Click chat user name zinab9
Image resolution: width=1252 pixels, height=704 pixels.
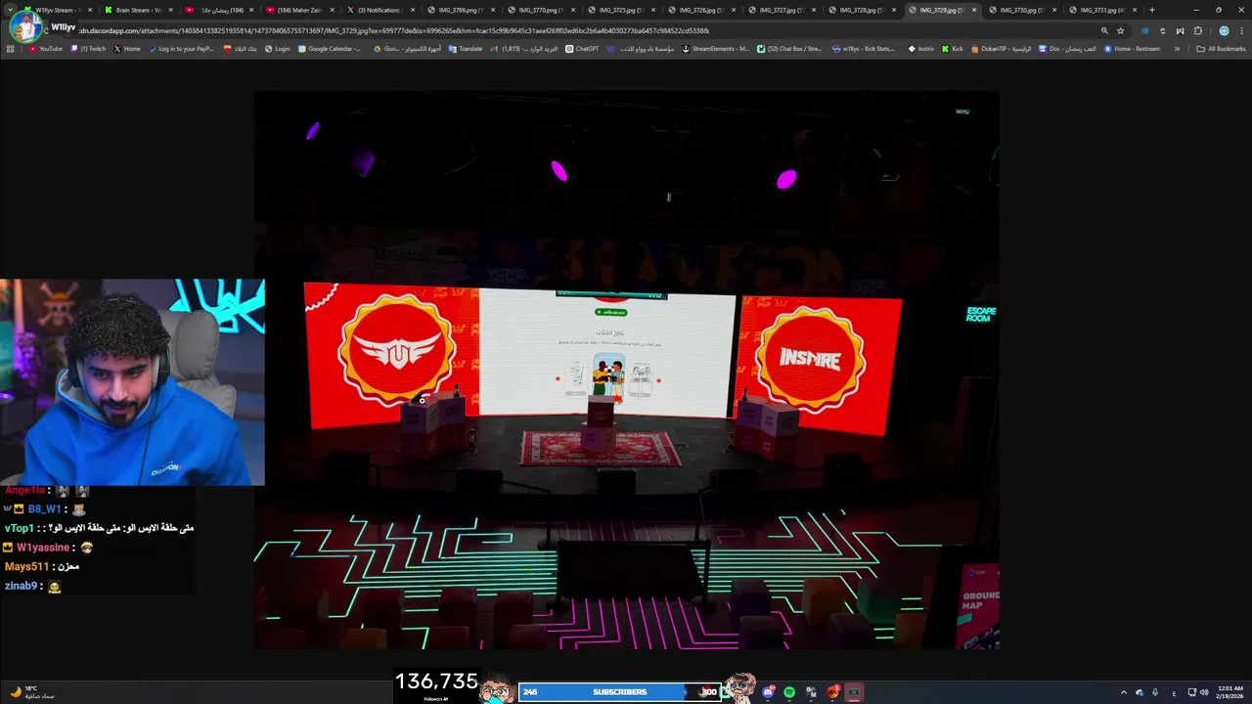coord(21,586)
